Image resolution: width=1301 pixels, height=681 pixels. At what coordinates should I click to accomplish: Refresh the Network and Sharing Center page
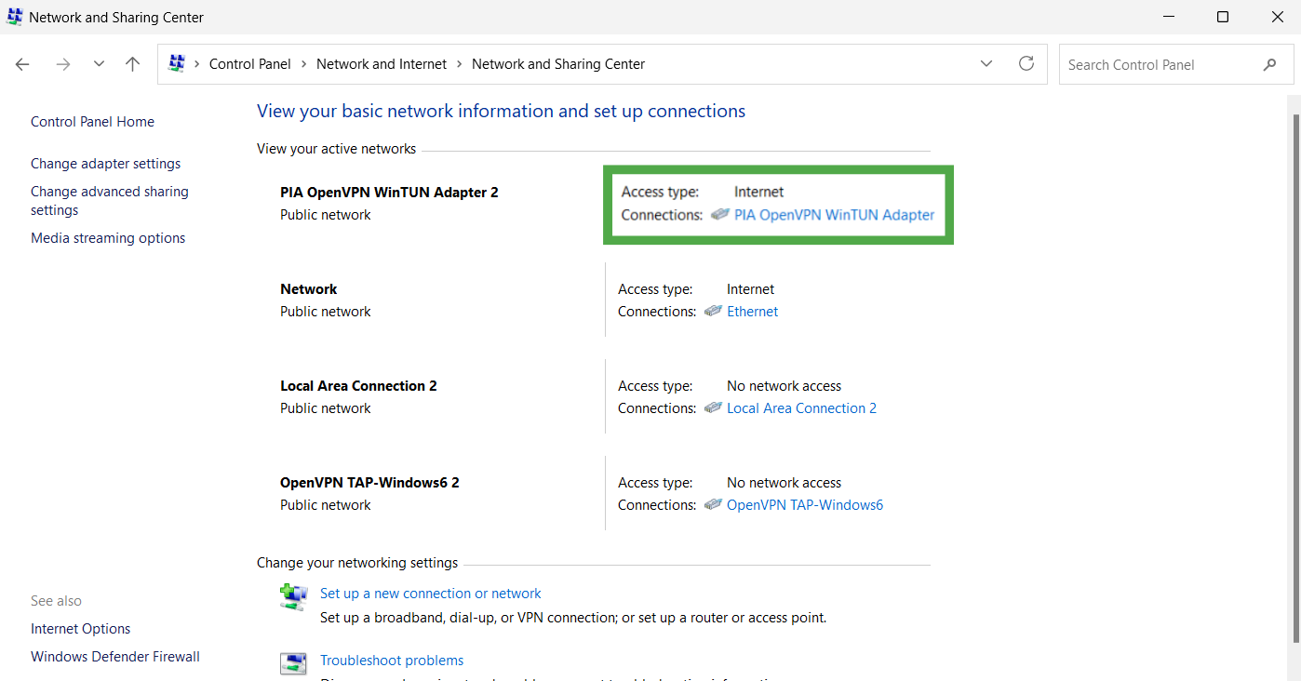1026,63
